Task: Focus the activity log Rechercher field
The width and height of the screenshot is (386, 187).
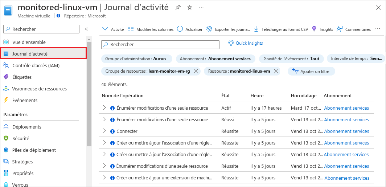Action: pyautogui.click(x=160, y=45)
